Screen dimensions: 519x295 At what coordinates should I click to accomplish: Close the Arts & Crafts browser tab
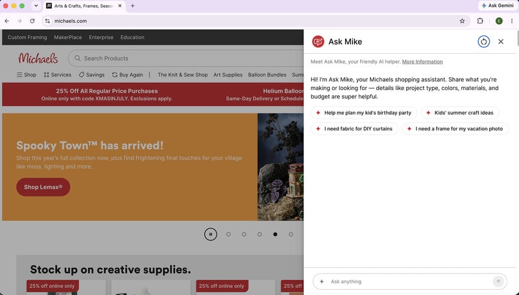pyautogui.click(x=120, y=6)
